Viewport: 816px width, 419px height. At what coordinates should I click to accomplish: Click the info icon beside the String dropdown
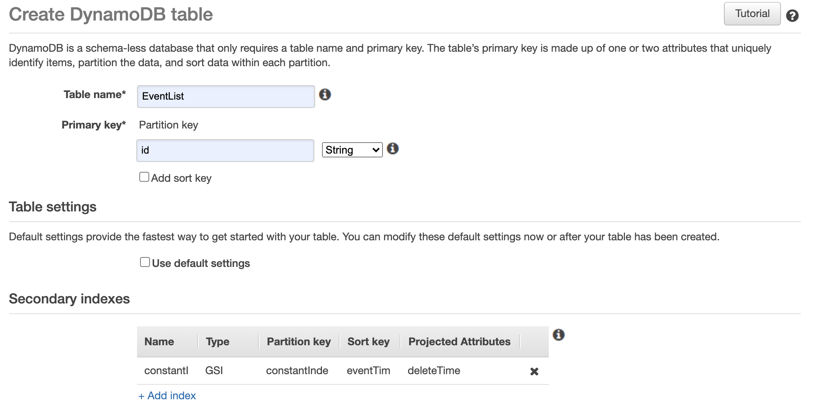click(393, 149)
